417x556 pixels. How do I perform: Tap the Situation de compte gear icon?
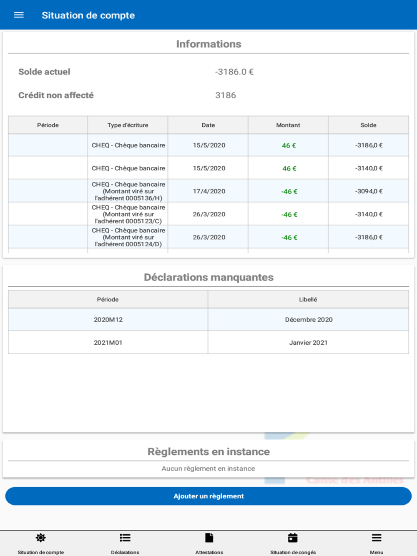[x=40, y=538]
